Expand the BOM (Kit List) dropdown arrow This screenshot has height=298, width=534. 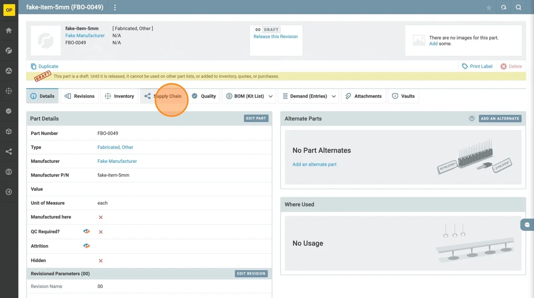coord(271,96)
